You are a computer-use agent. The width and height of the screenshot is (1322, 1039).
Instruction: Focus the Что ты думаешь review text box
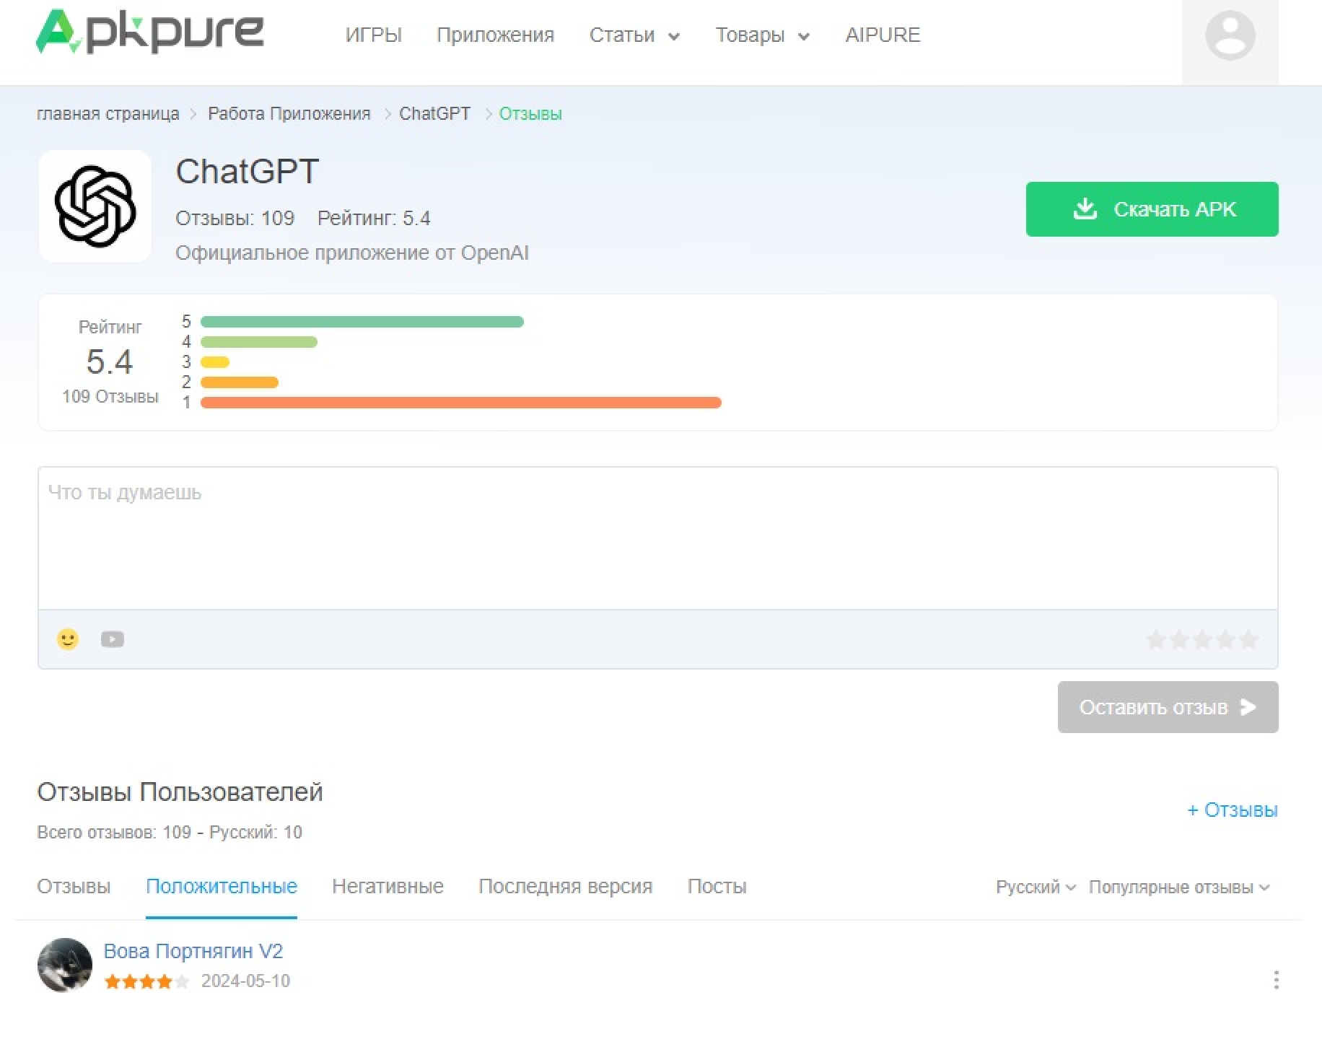click(x=657, y=538)
